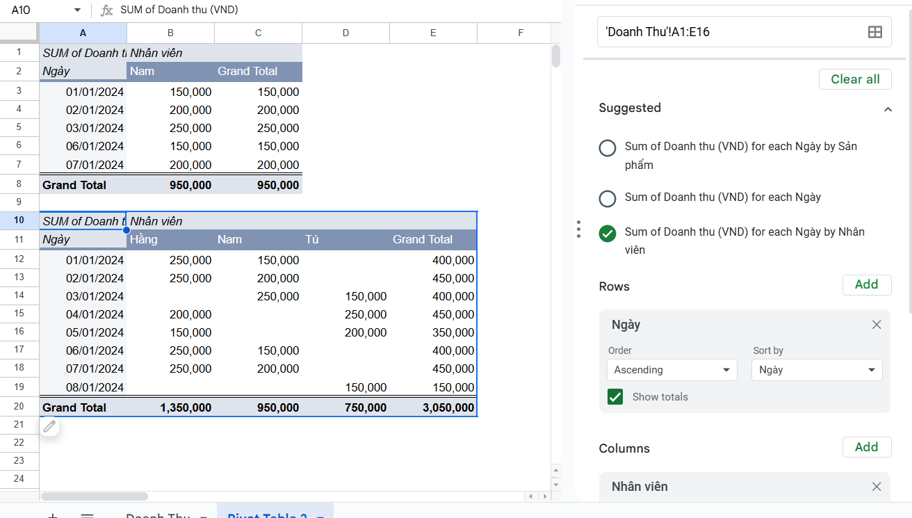Click the sheet vertical scrollbar thumb
Viewport: 912px width, 518px height.
(x=555, y=56)
